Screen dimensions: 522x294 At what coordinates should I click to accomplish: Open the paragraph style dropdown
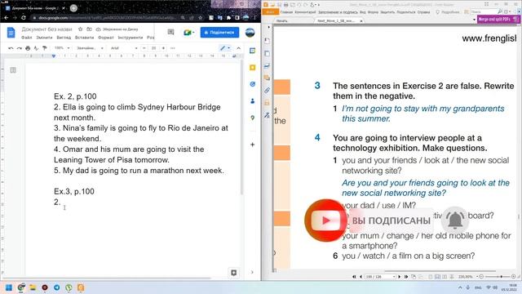pyautogui.click(x=90, y=48)
